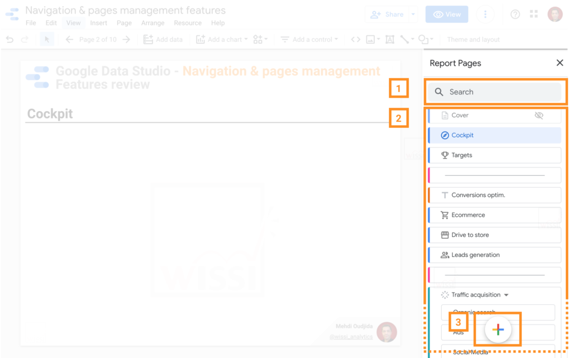This screenshot has height=358, width=572.
Task: Click the cart icon beside Ecommerce
Action: point(444,215)
